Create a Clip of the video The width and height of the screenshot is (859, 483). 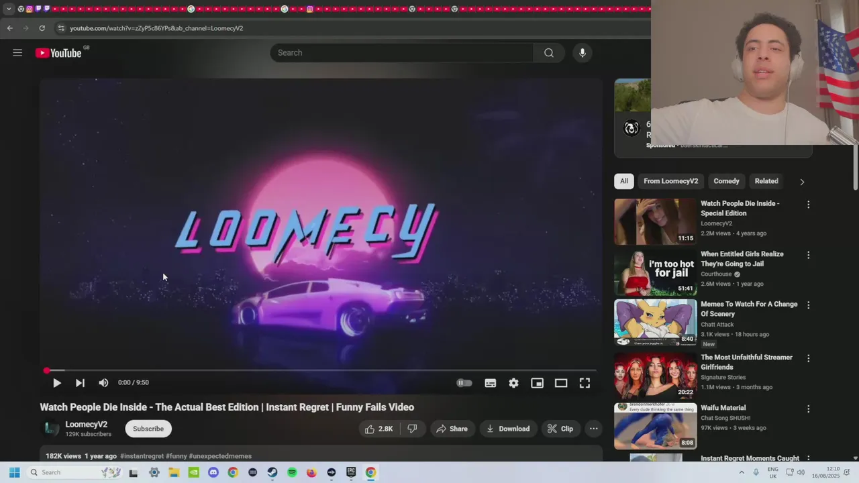(560, 429)
